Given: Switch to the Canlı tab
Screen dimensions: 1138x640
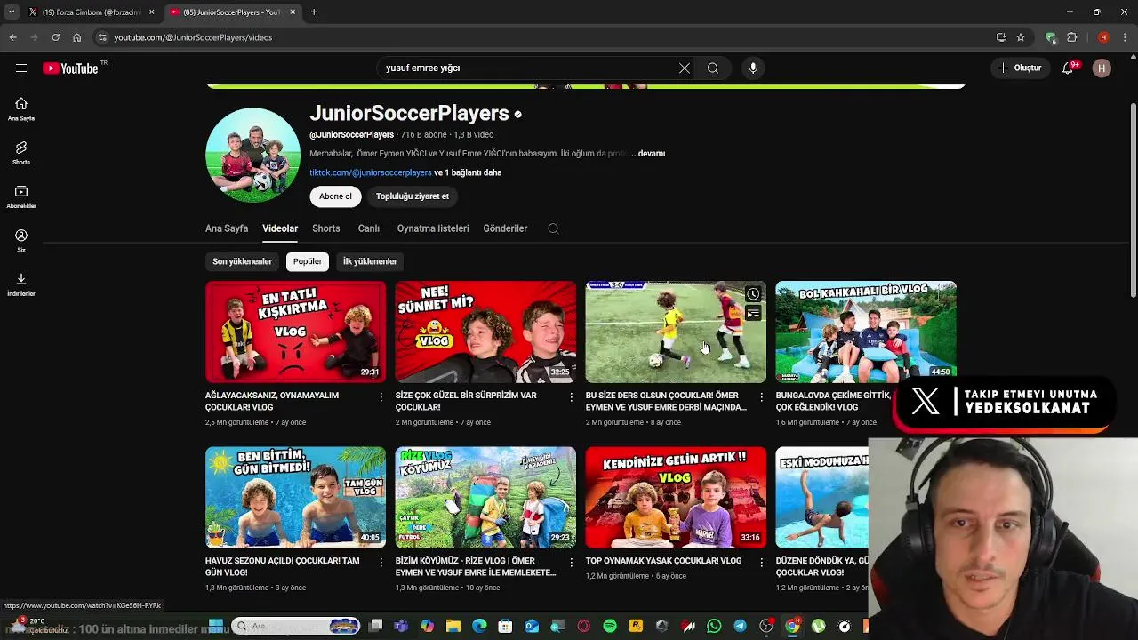Looking at the screenshot, I should point(369,228).
